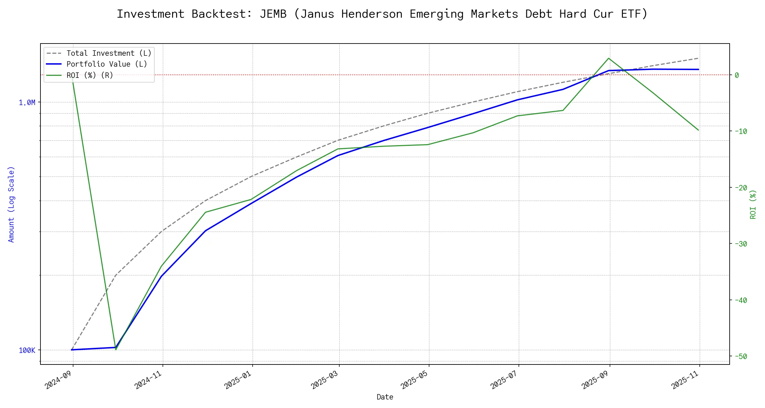Click the ROI (%) legend entry
Image resolution: width=765 pixels, height=408 pixels.
(x=90, y=75)
